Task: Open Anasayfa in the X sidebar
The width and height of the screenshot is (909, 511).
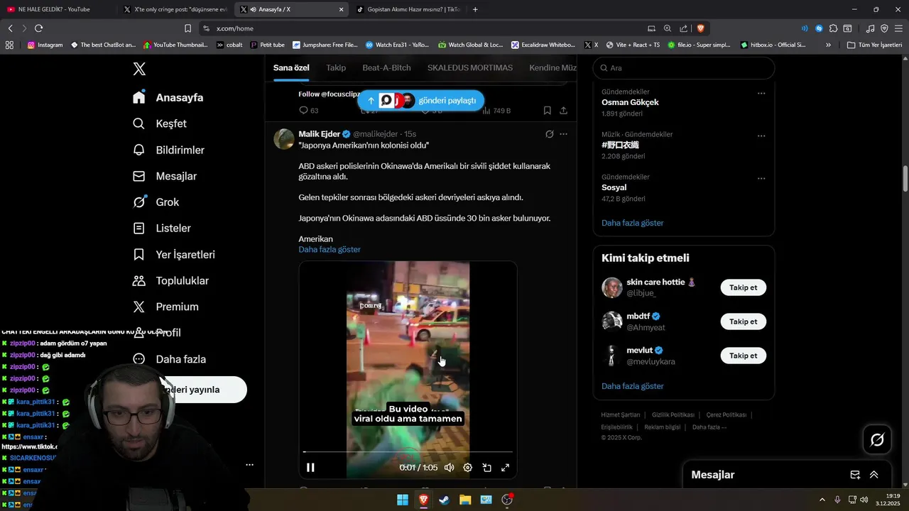Action: 168,97
